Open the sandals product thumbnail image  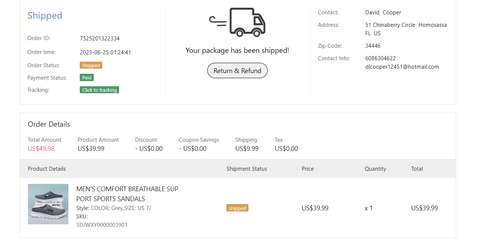pos(48,204)
